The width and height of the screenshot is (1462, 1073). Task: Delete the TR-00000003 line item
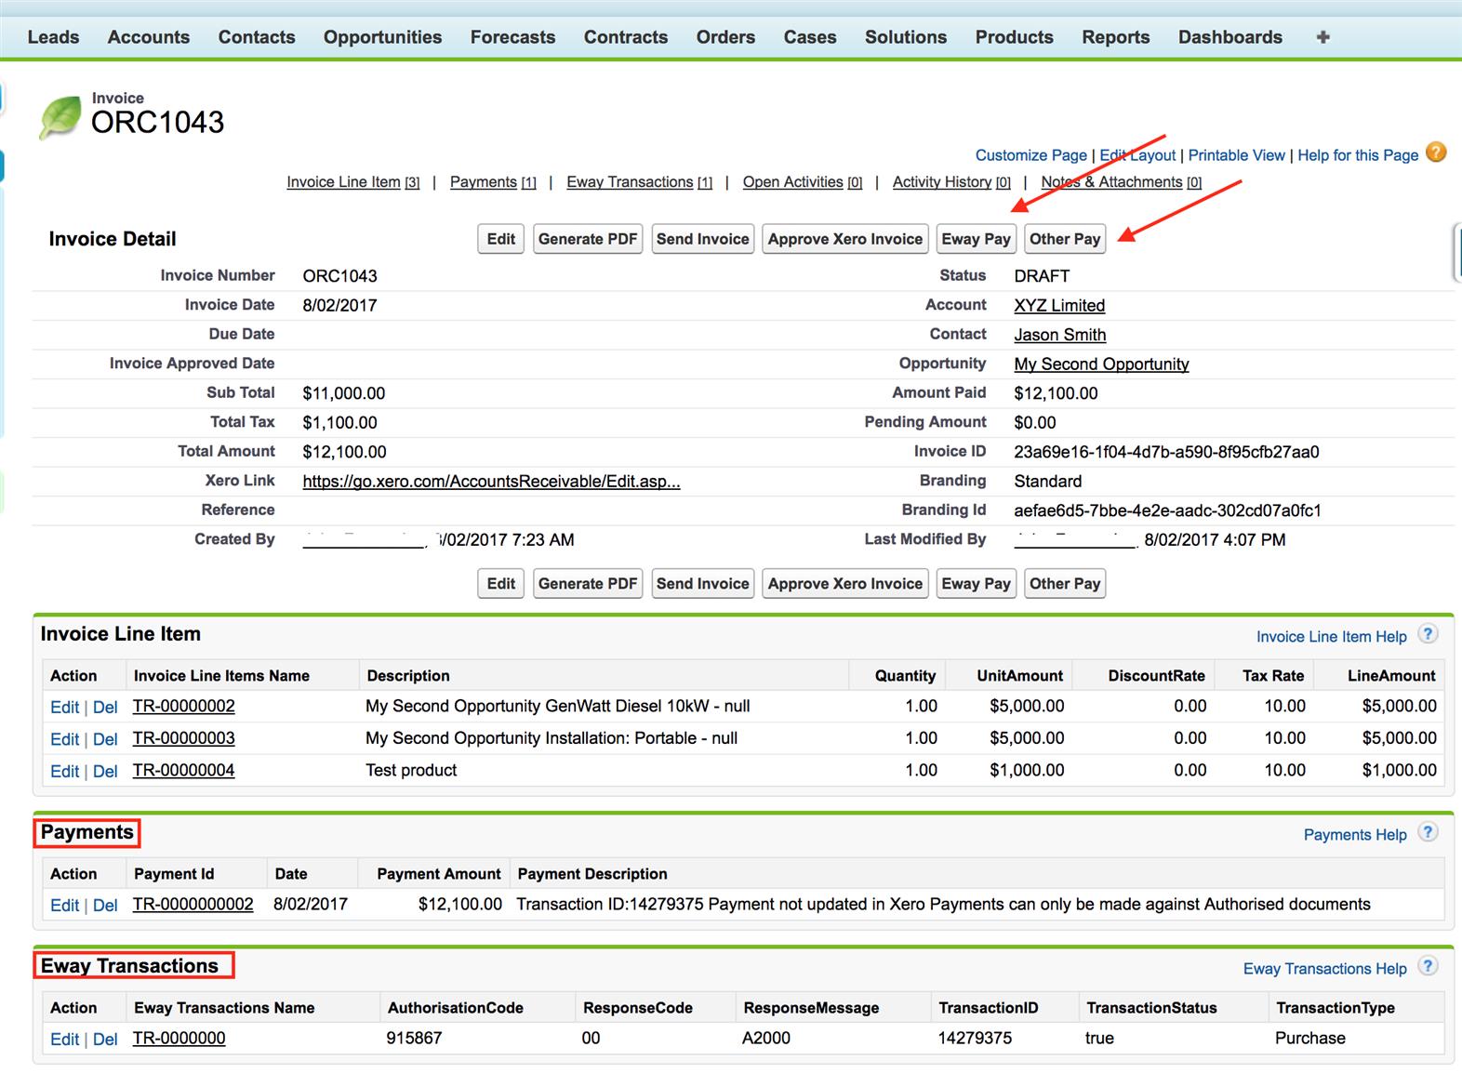point(105,740)
